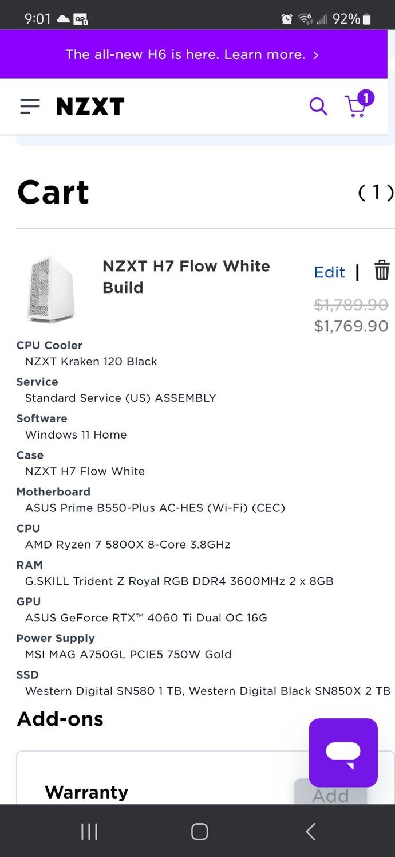Open the shopping cart icon
This screenshot has width=395, height=857.
[x=356, y=109]
